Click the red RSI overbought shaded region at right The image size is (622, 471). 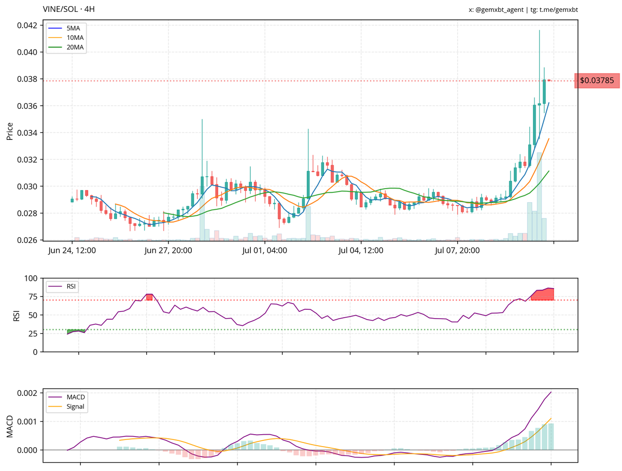pos(543,295)
